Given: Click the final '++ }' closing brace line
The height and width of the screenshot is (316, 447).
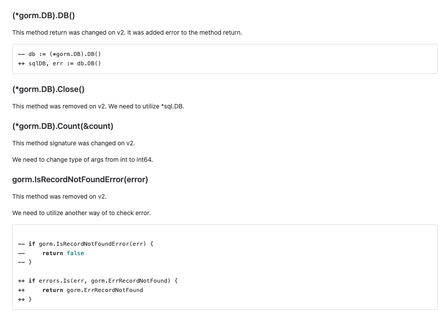Looking at the screenshot, I should pyautogui.click(x=25, y=300).
